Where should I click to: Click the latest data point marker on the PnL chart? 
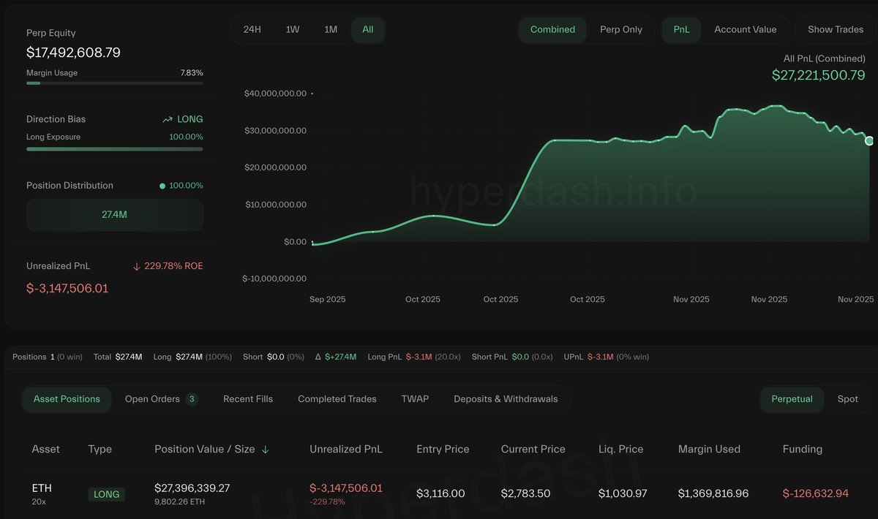[869, 140]
